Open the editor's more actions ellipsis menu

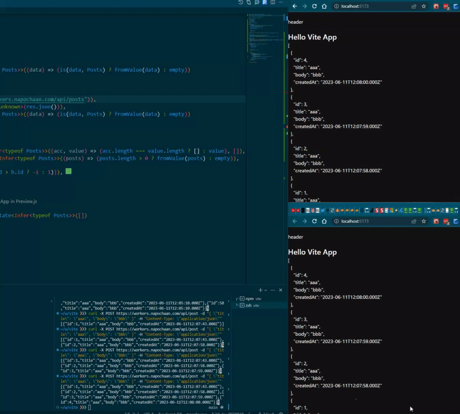click(x=281, y=2)
